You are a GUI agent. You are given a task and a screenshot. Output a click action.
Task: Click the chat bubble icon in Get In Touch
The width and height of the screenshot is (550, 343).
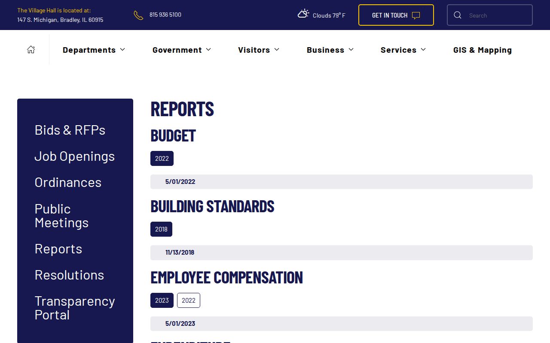pos(416,15)
